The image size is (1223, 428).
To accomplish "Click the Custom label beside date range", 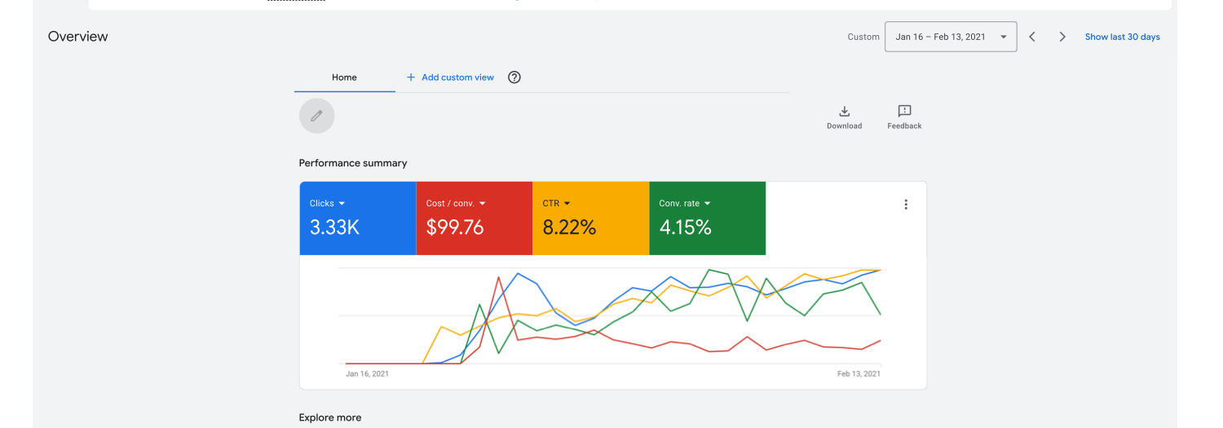I will click(x=863, y=37).
